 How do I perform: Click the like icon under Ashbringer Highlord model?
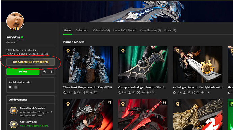(174, 92)
